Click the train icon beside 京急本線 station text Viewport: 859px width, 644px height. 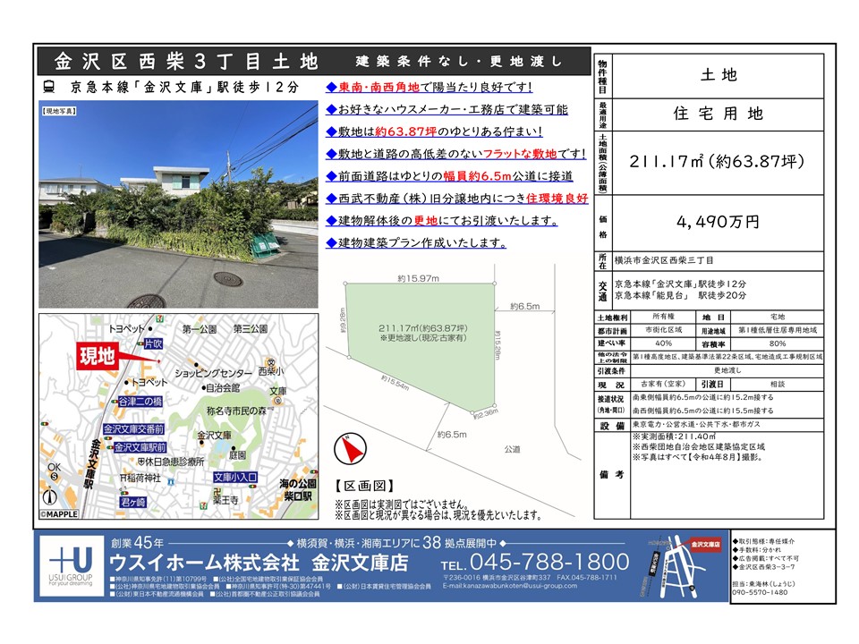click(x=49, y=88)
